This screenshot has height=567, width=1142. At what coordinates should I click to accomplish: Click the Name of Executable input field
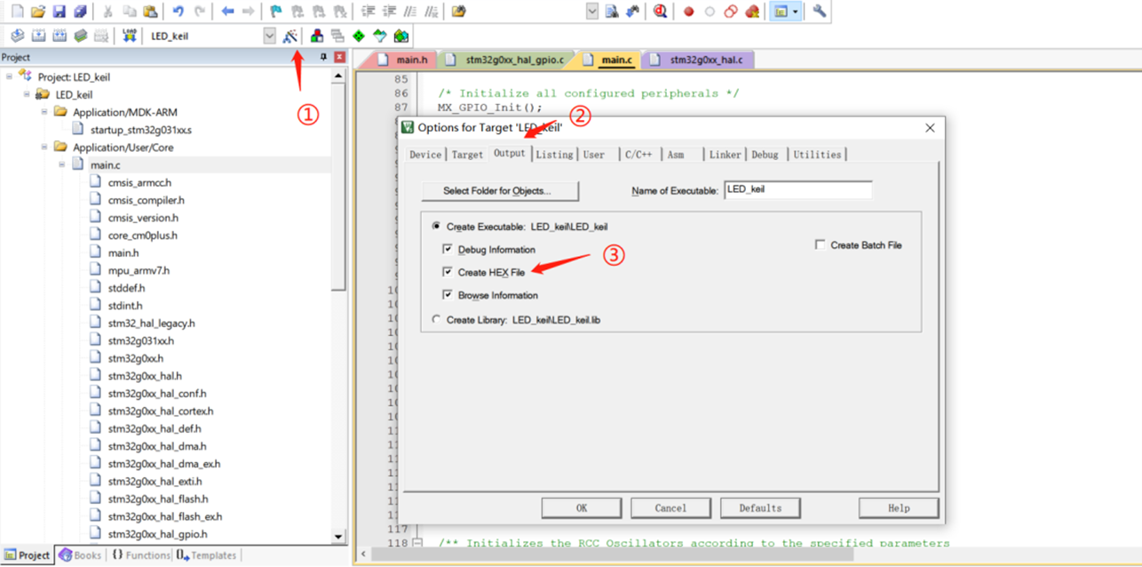point(797,190)
